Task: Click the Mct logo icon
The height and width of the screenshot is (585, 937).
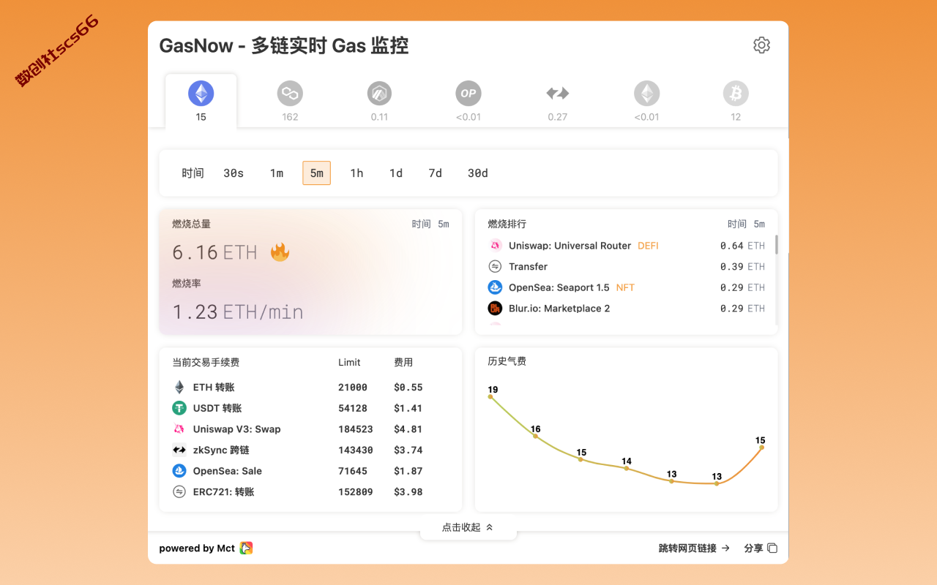Action: pos(247,548)
